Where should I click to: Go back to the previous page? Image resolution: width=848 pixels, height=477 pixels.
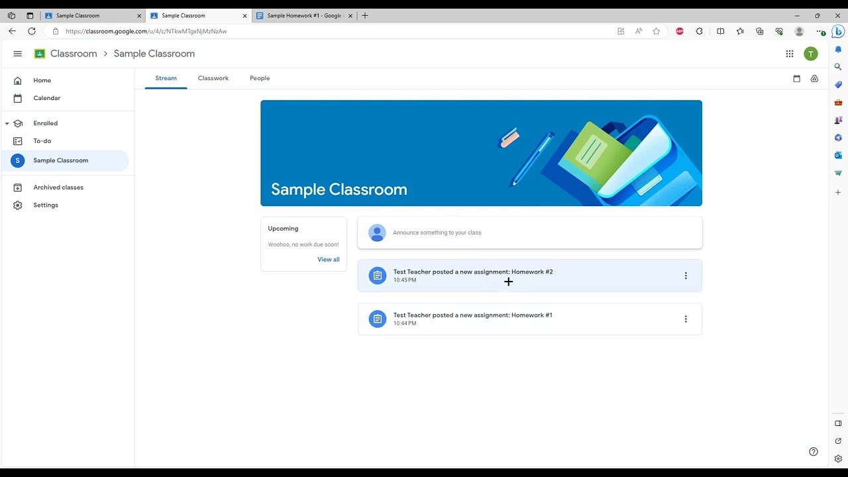pos(12,31)
